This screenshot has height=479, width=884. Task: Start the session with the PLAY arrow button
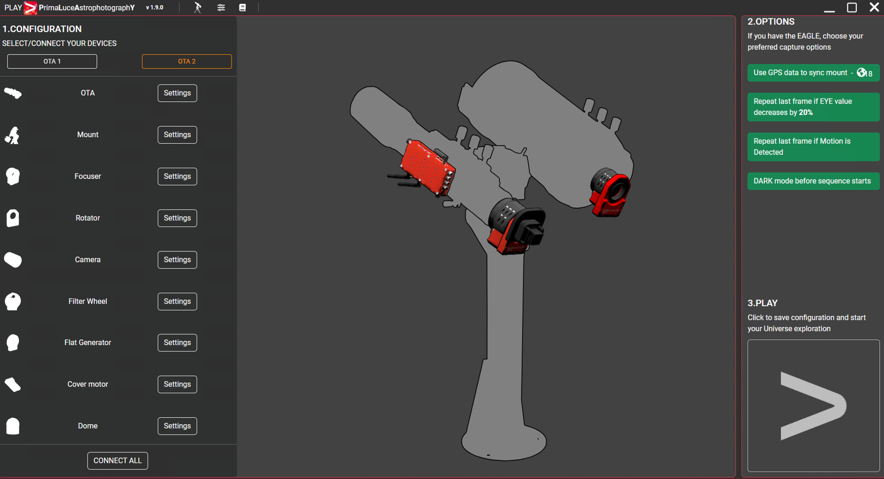813,406
